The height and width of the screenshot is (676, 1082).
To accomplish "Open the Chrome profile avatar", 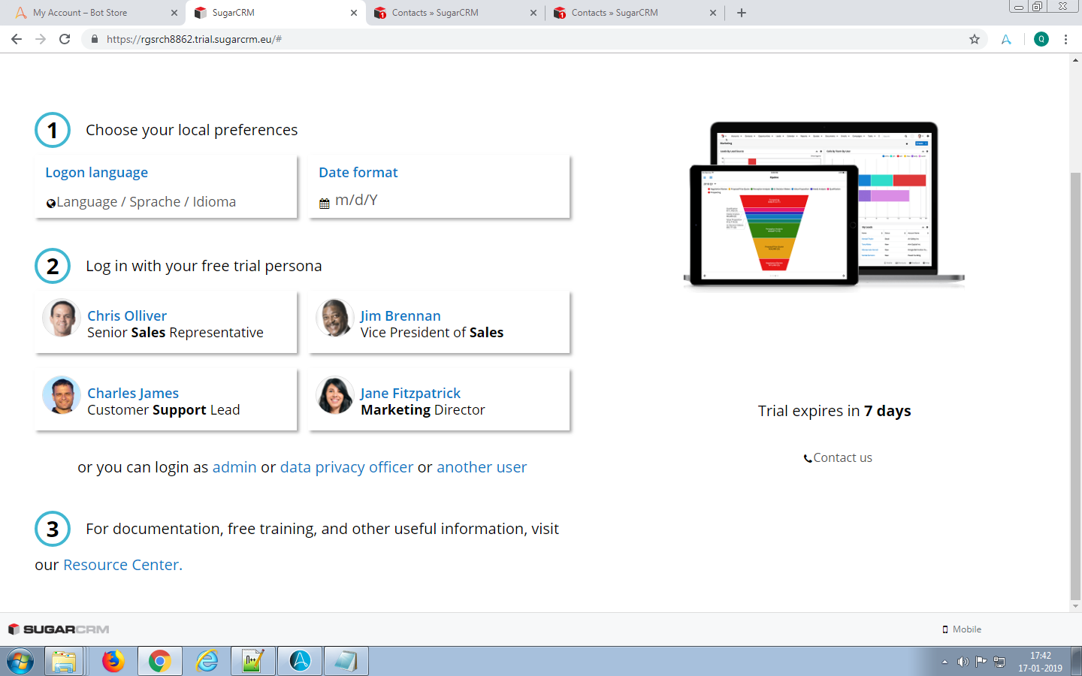I will pyautogui.click(x=1041, y=39).
